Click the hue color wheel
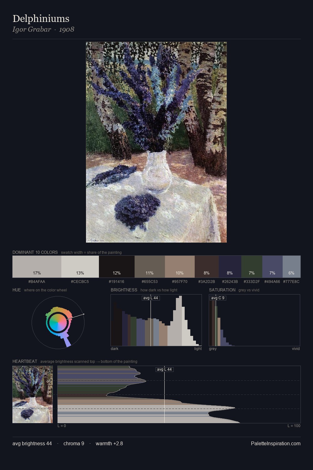The width and height of the screenshot is (313, 470). click(x=58, y=322)
